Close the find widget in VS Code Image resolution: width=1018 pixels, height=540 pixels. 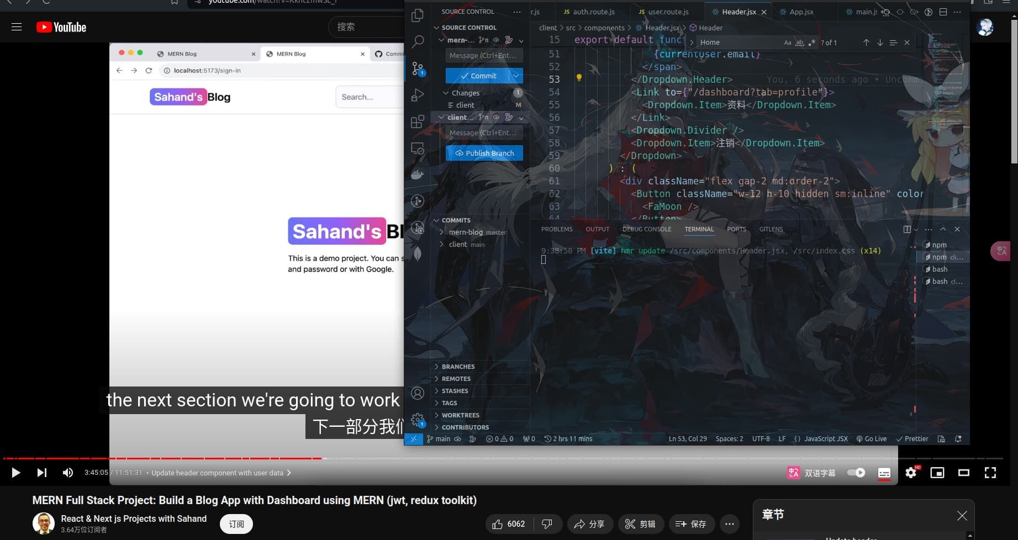pyautogui.click(x=907, y=43)
